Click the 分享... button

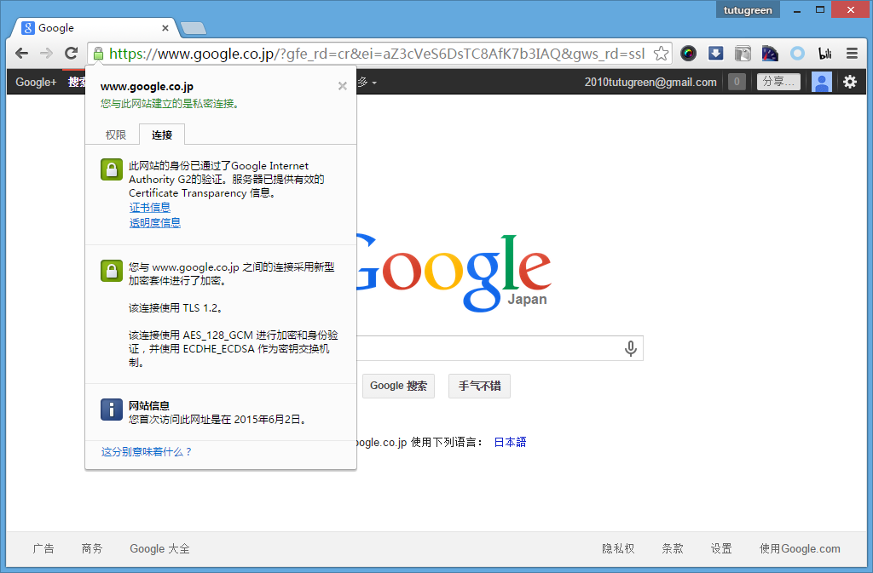coord(778,82)
